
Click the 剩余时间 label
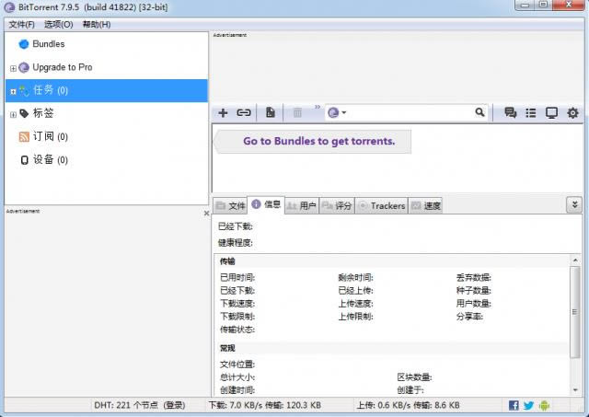tap(355, 277)
